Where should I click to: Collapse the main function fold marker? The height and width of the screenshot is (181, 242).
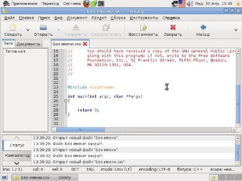(65, 101)
